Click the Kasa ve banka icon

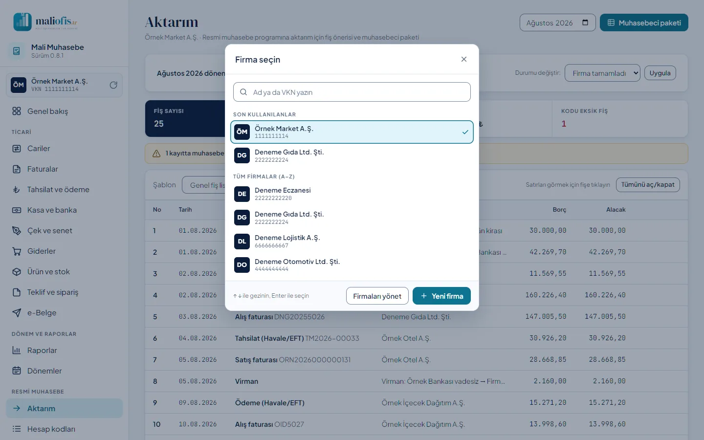coord(17,210)
